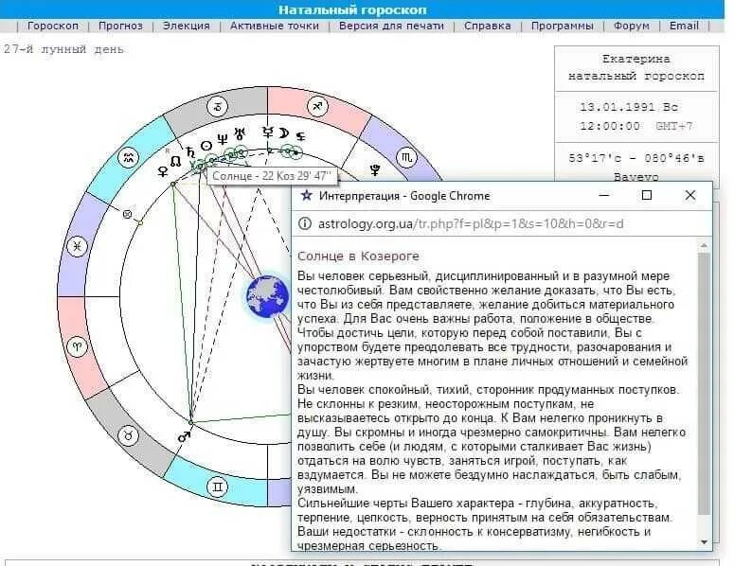Select the Sun glyph in chart
Image resolution: width=734 pixels, height=566 pixels.
tap(206, 146)
